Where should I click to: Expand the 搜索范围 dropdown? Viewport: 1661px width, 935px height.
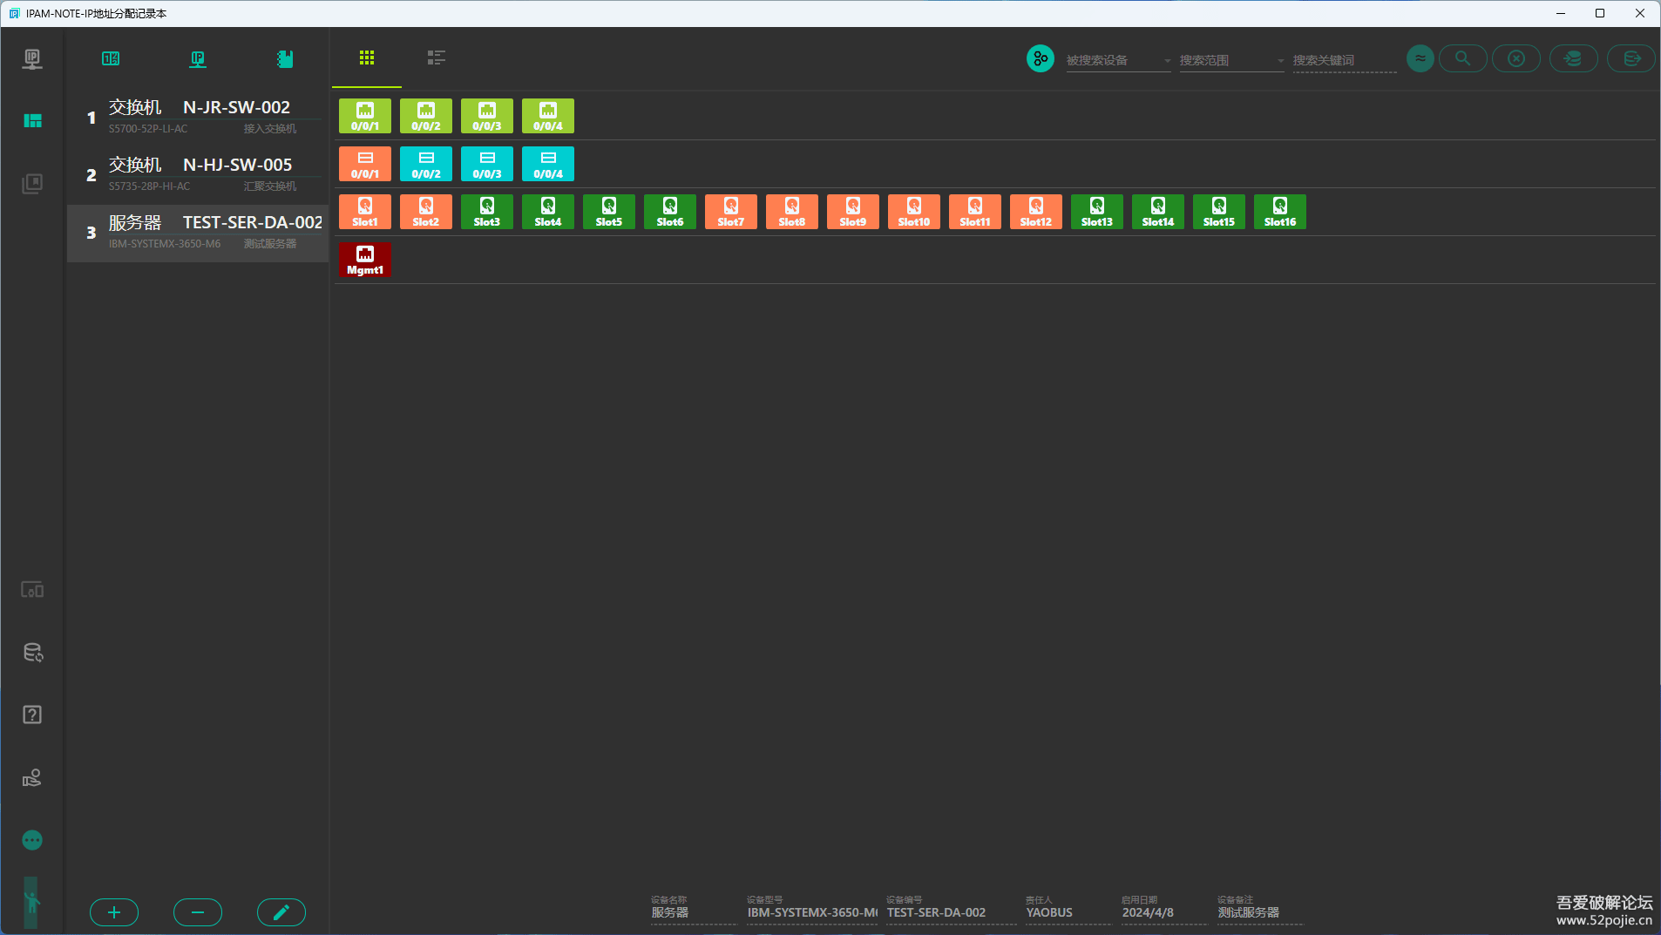pyautogui.click(x=1231, y=60)
